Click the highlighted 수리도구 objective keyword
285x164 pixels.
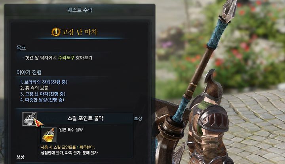coord(66,58)
